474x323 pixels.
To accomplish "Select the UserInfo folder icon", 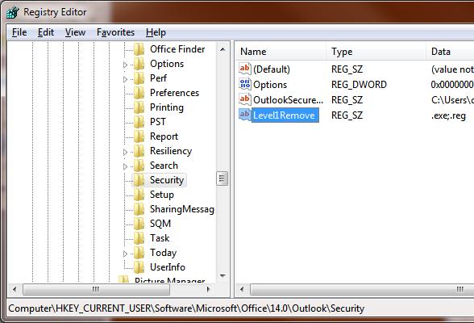I will point(139,267).
